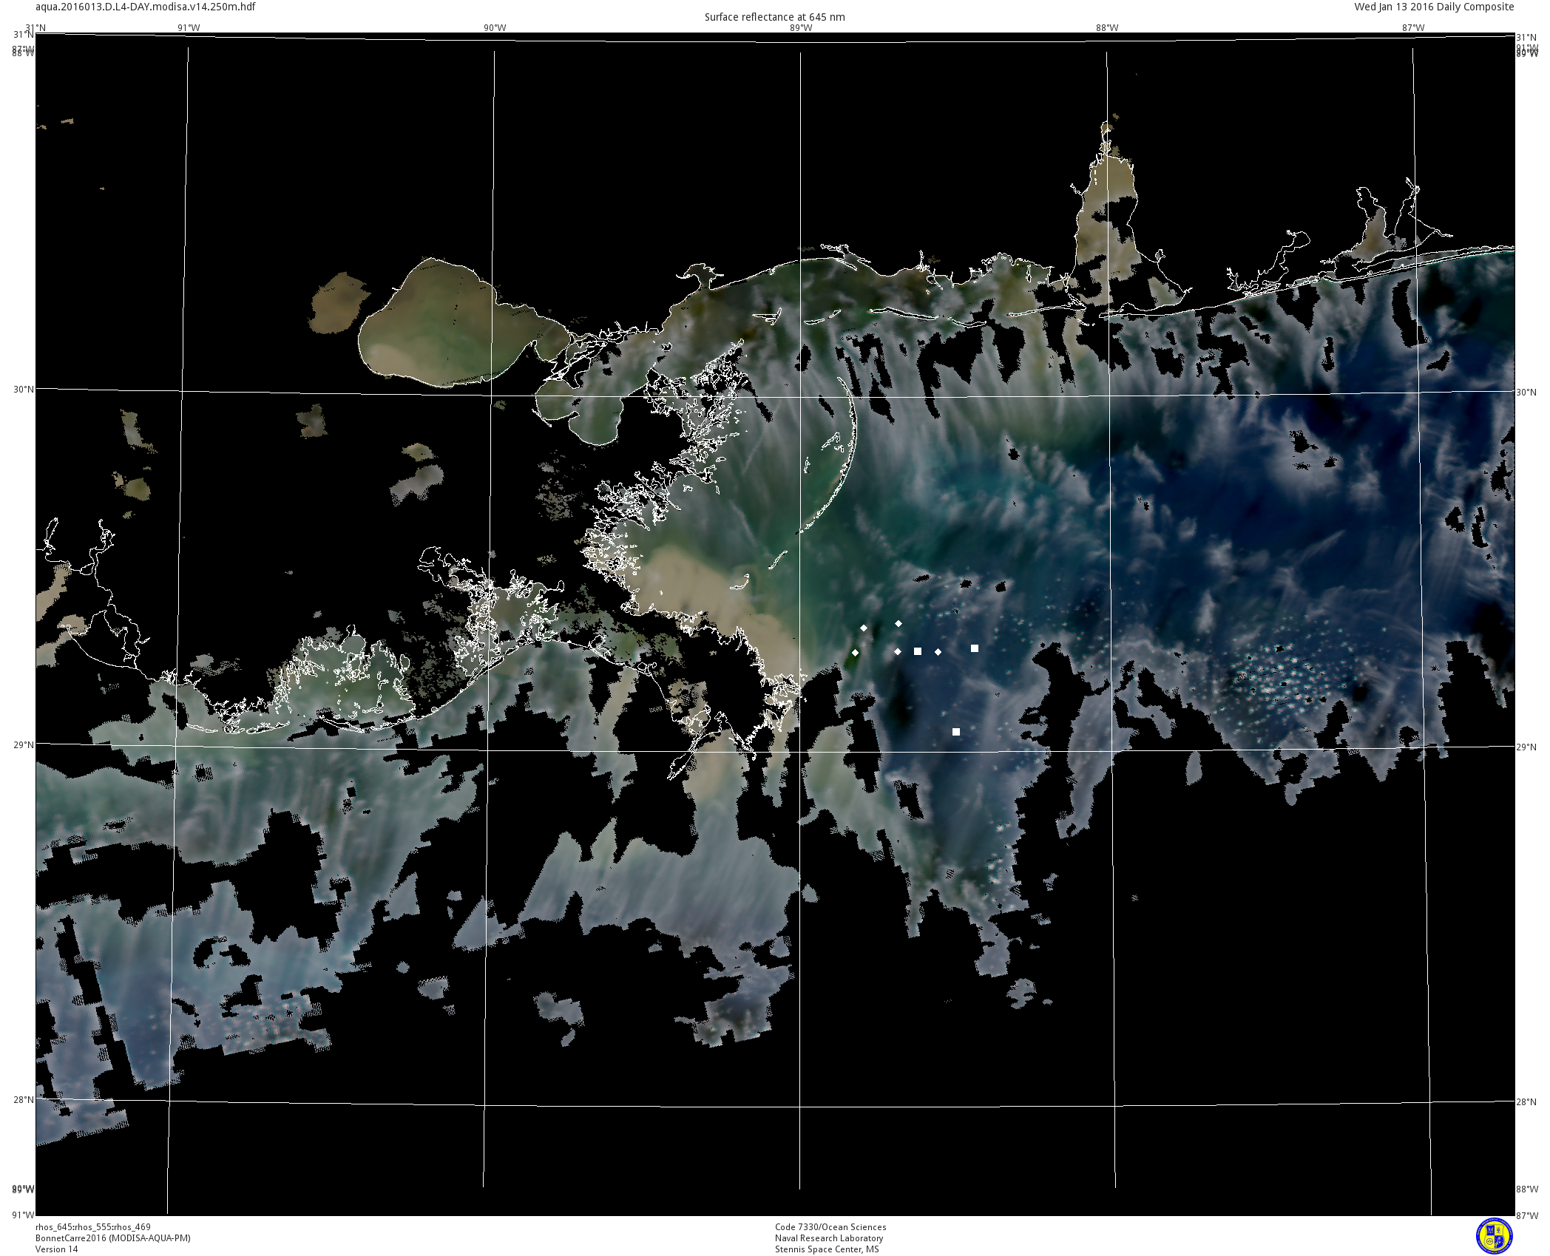1550x1256 pixels.
Task: Click the southernmost white square station marker
Action: pyautogui.click(x=956, y=732)
